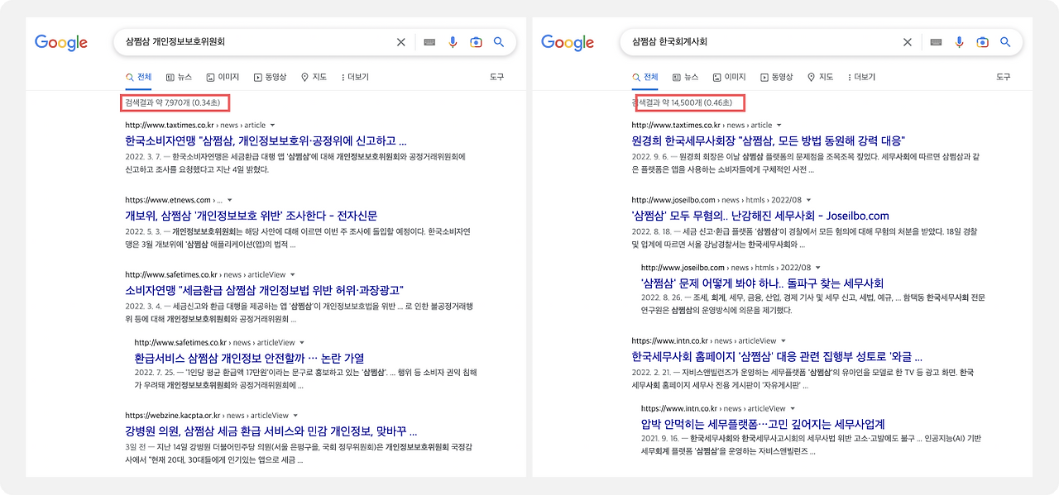1059x495 pixels.
Task: Switch to the 이미지 tab in the left window
Action: click(223, 77)
